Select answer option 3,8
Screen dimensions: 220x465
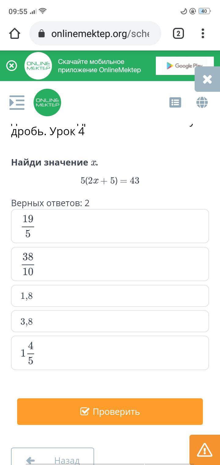coord(110,321)
